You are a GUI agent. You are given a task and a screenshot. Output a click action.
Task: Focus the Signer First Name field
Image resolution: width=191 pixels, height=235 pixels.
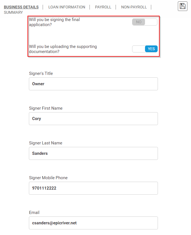[x=93, y=119]
